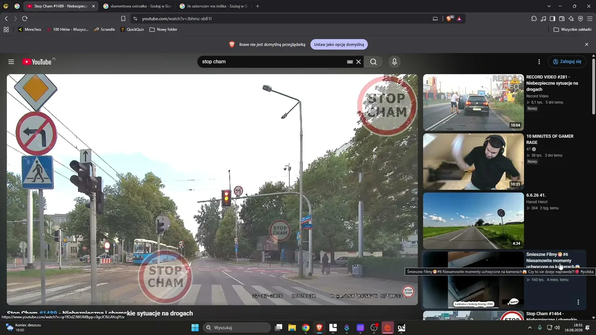This screenshot has width=596, height=335.
Task: Open the YouTube guide hamburger menu
Action: (x=11, y=61)
